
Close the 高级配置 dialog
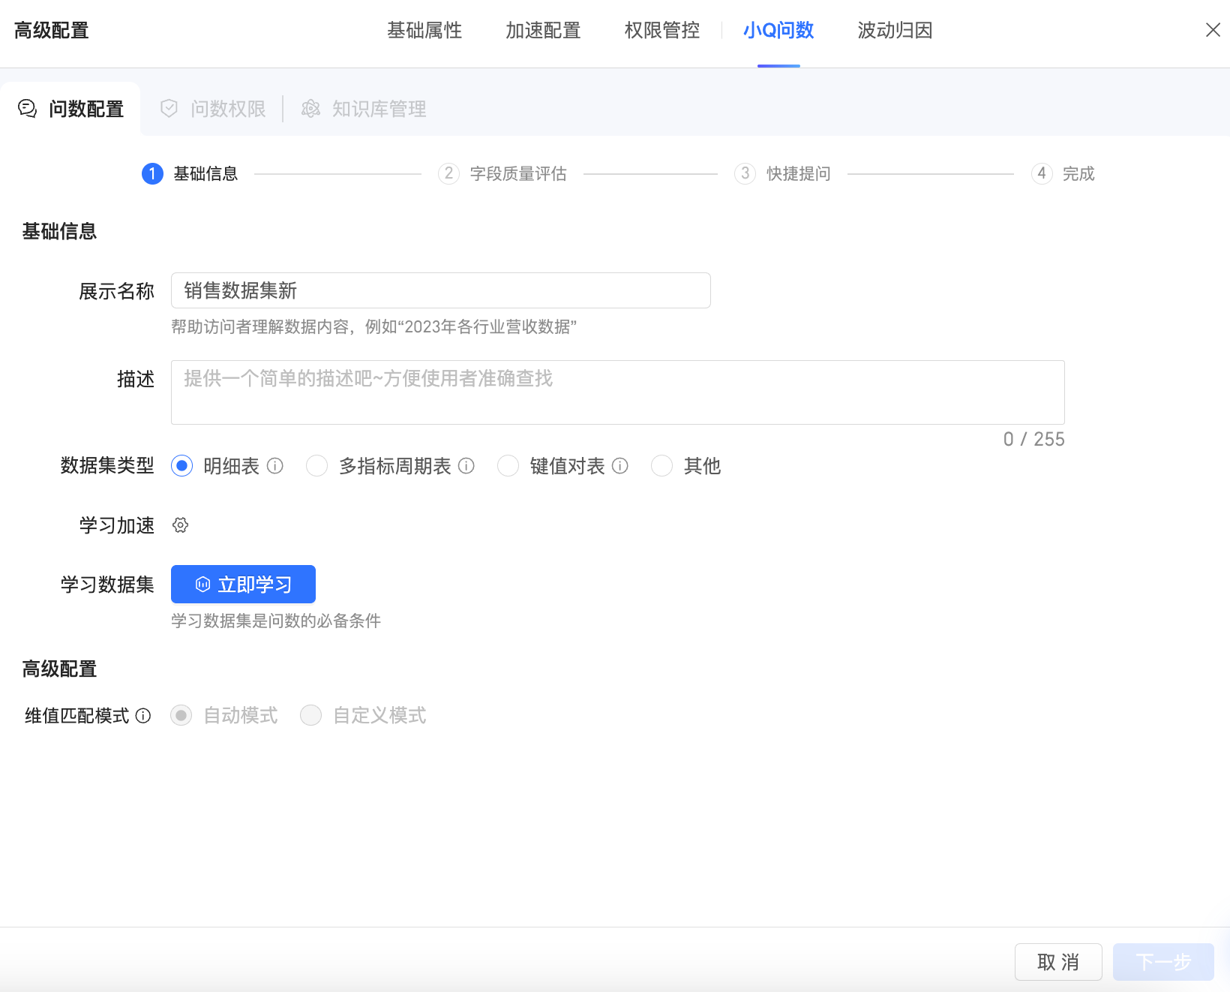(x=1213, y=30)
